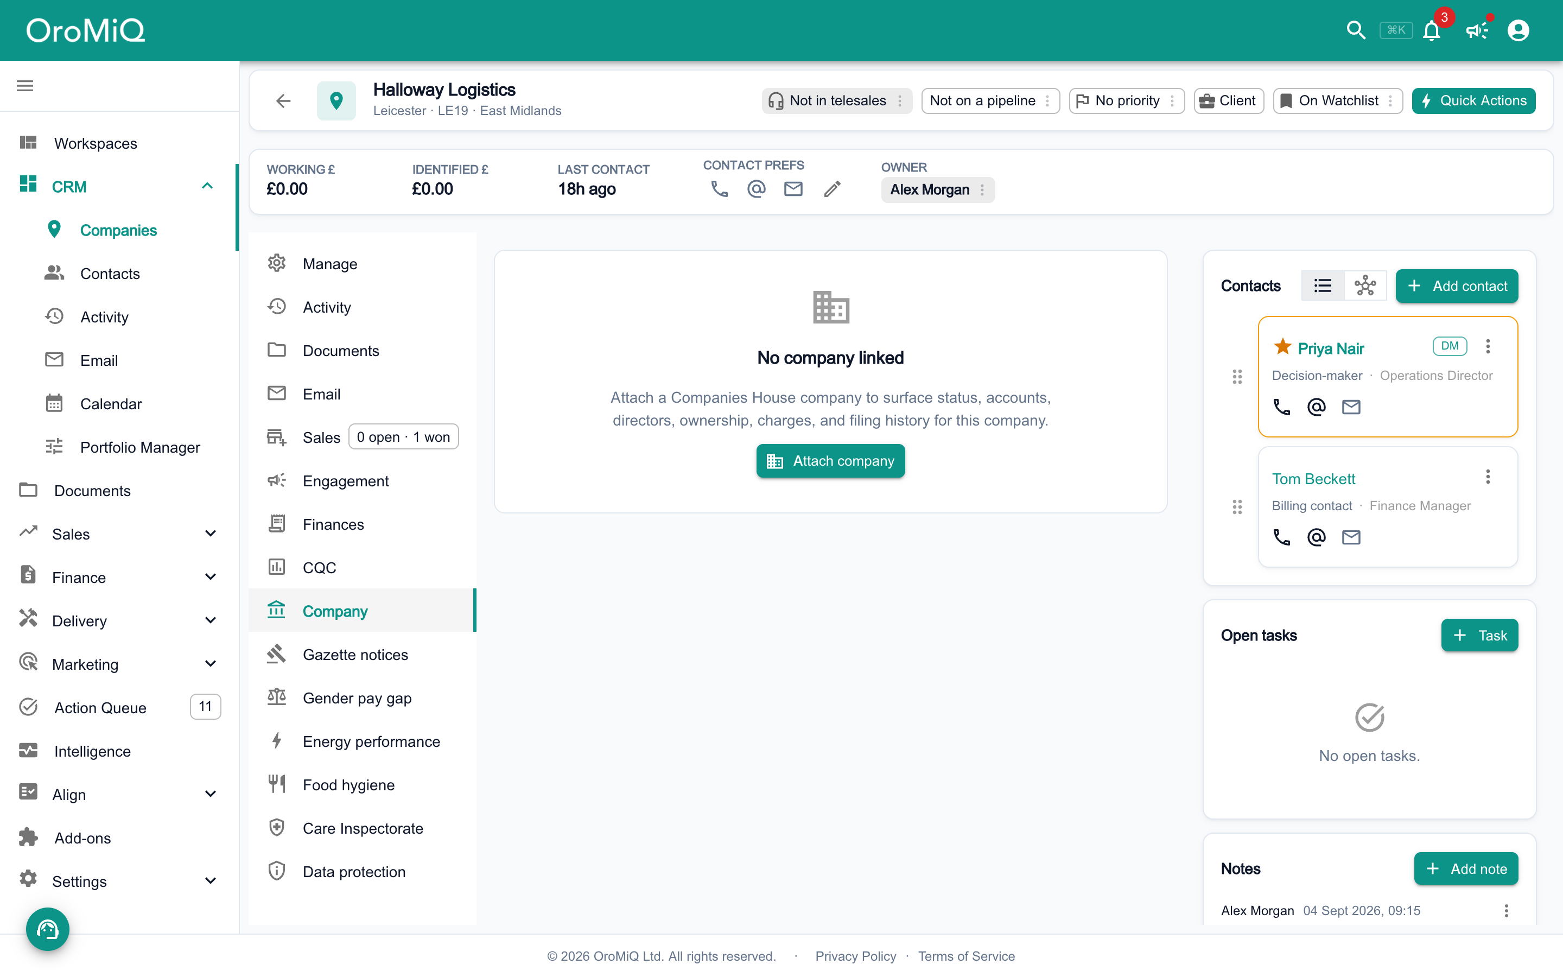
Task: Click the Attach company button
Action: 830,461
